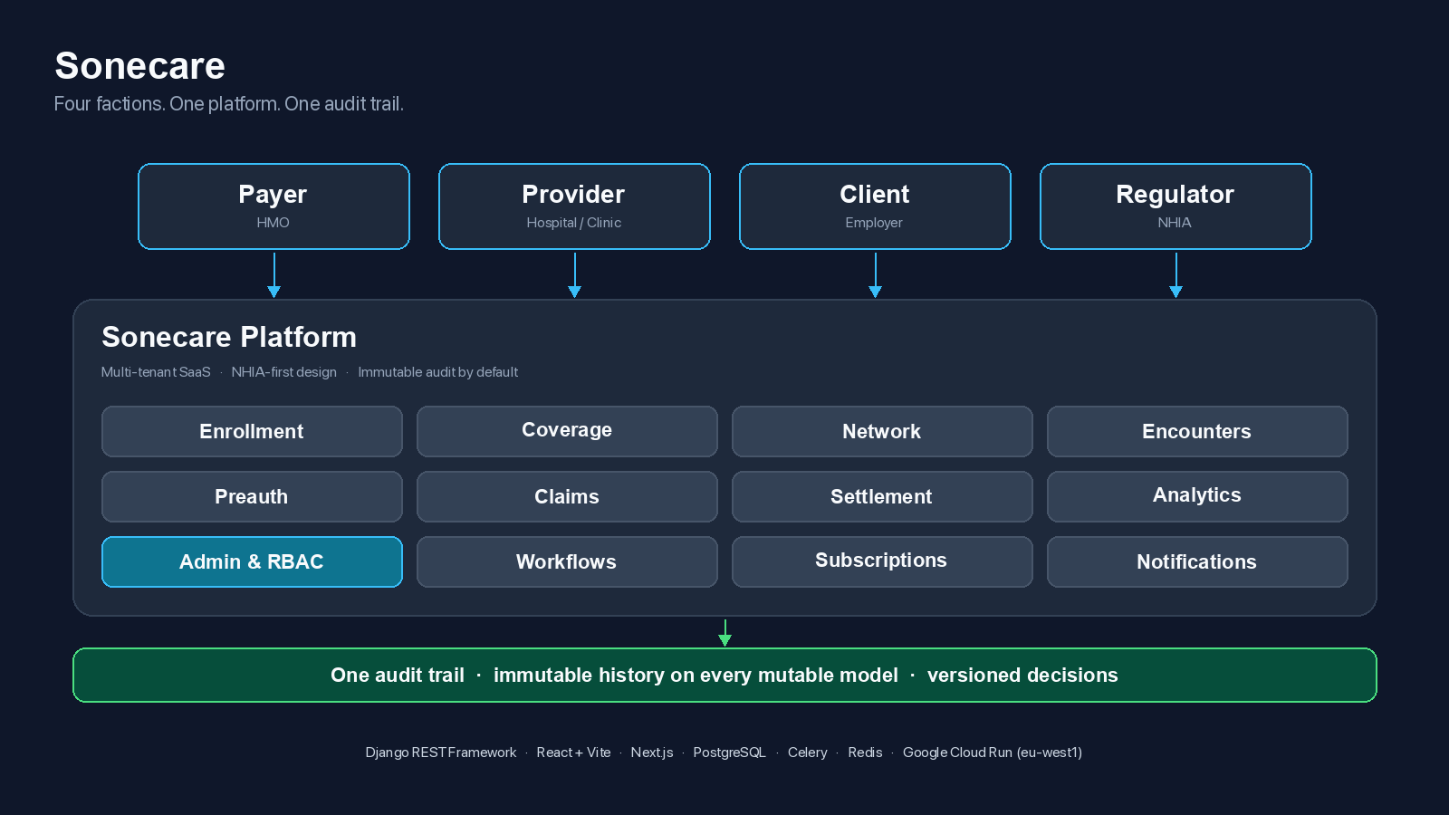
Task: Click the Sonecare title
Action: pos(139,66)
